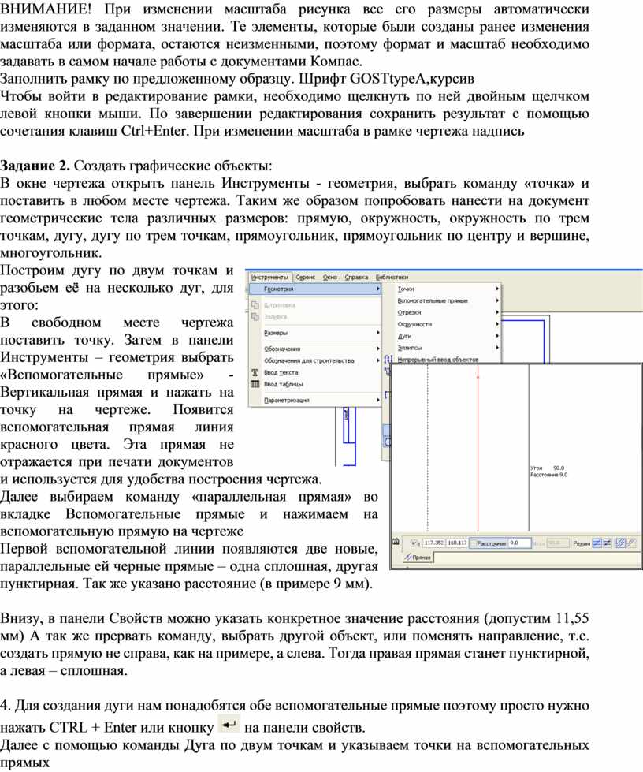Select the highlighted icon right after Режим label

597,543
